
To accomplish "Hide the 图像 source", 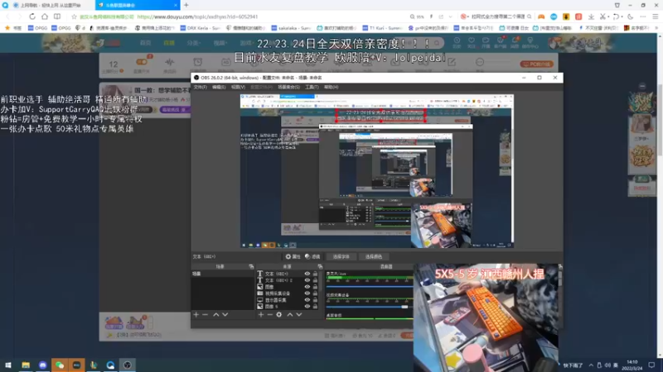I will 307,287.
